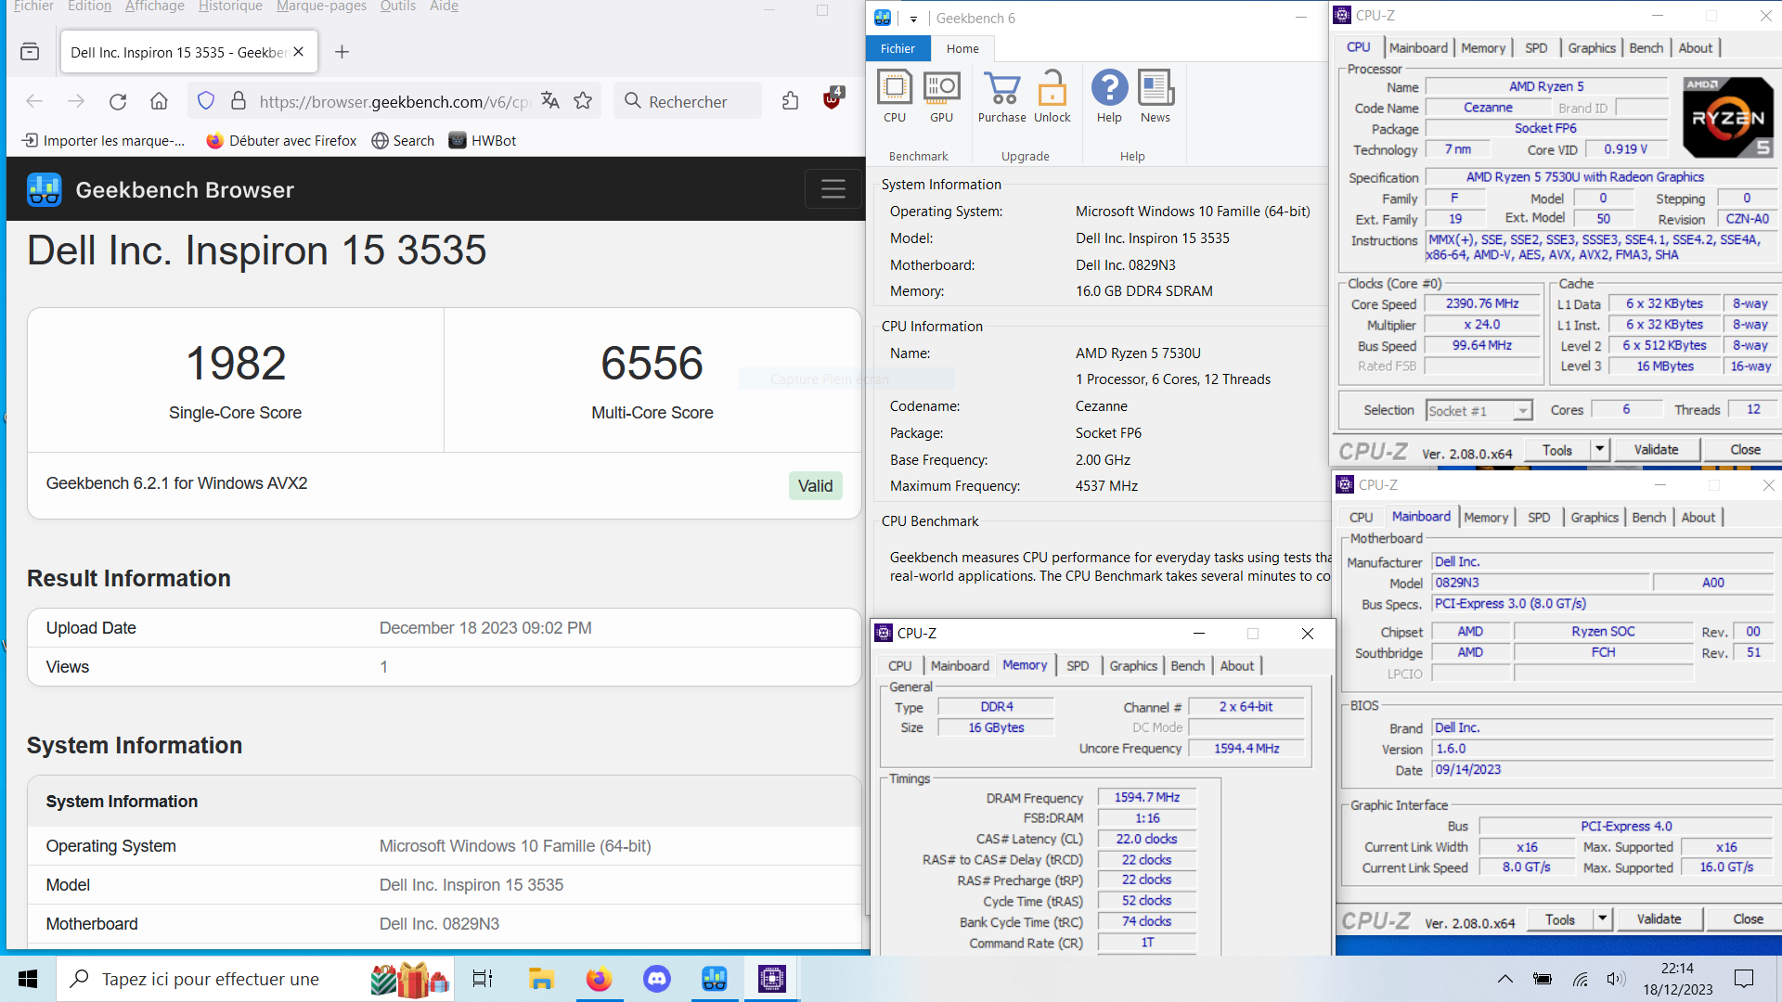Open Bench tab in Mainboard CPU-Z window
1782x1002 pixels.
(x=1648, y=517)
